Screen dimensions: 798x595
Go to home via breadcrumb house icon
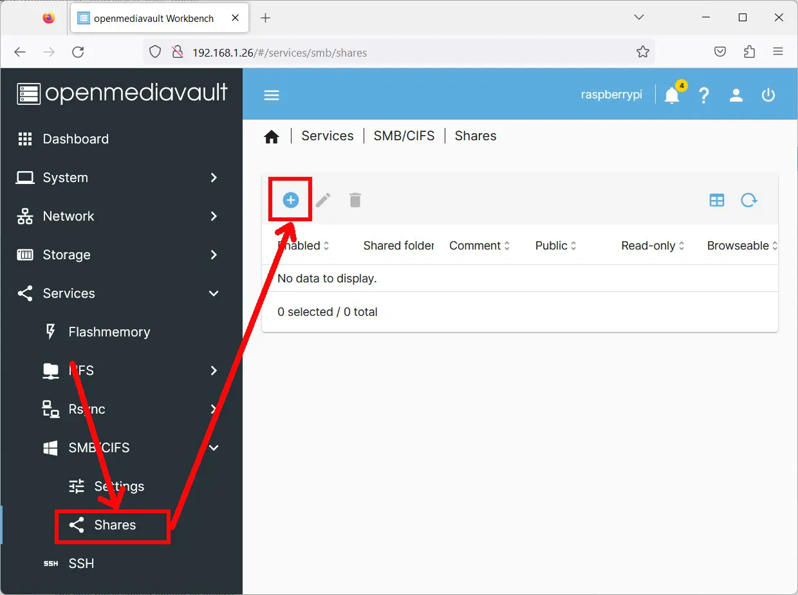point(272,136)
